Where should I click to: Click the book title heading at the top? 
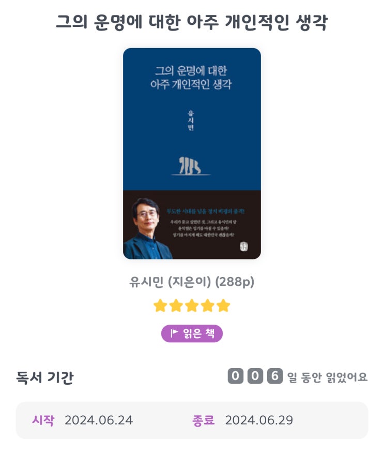[x=192, y=22]
